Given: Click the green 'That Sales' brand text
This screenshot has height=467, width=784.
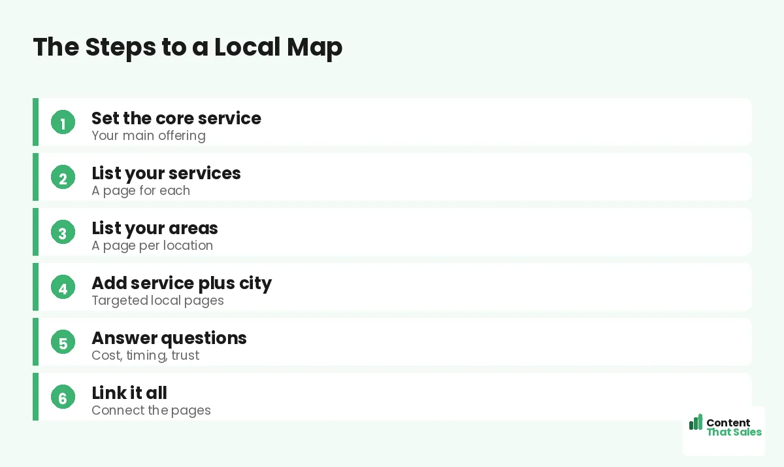Looking at the screenshot, I should tap(734, 432).
